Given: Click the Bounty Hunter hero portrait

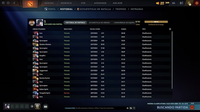Looking at the screenshot, I should (36, 78).
